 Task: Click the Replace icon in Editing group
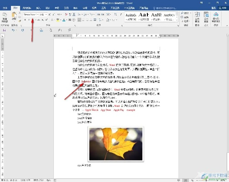[182, 17]
